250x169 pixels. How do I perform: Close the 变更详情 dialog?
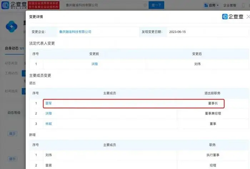[248, 16]
